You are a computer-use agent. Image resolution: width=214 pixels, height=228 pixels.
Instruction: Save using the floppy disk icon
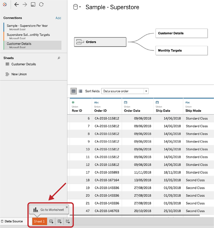pos(33,5)
